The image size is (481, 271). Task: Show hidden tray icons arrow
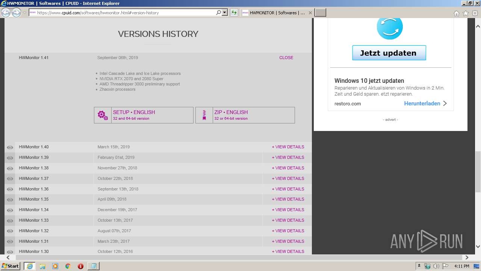click(x=419, y=266)
